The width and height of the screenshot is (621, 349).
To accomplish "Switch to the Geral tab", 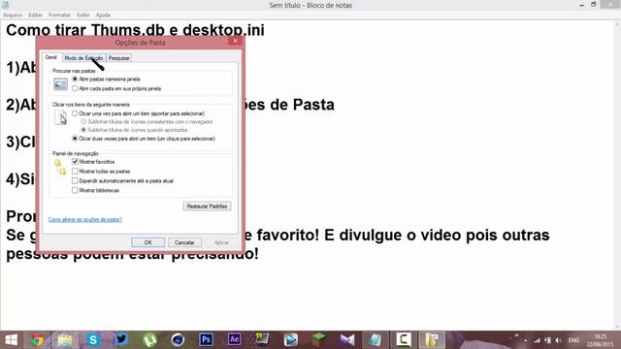I will pyautogui.click(x=51, y=57).
